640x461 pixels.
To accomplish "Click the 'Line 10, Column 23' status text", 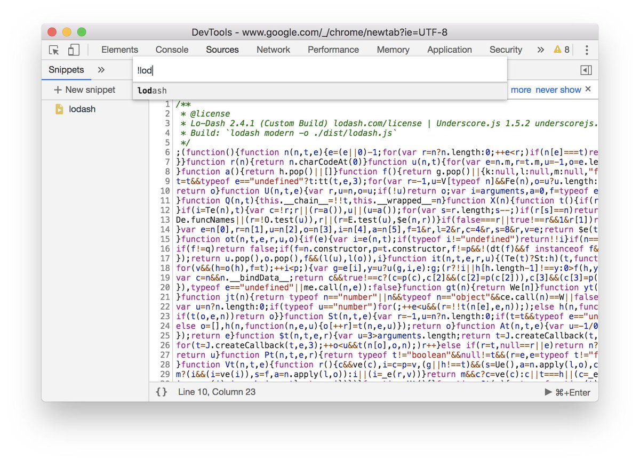I will tap(217, 392).
